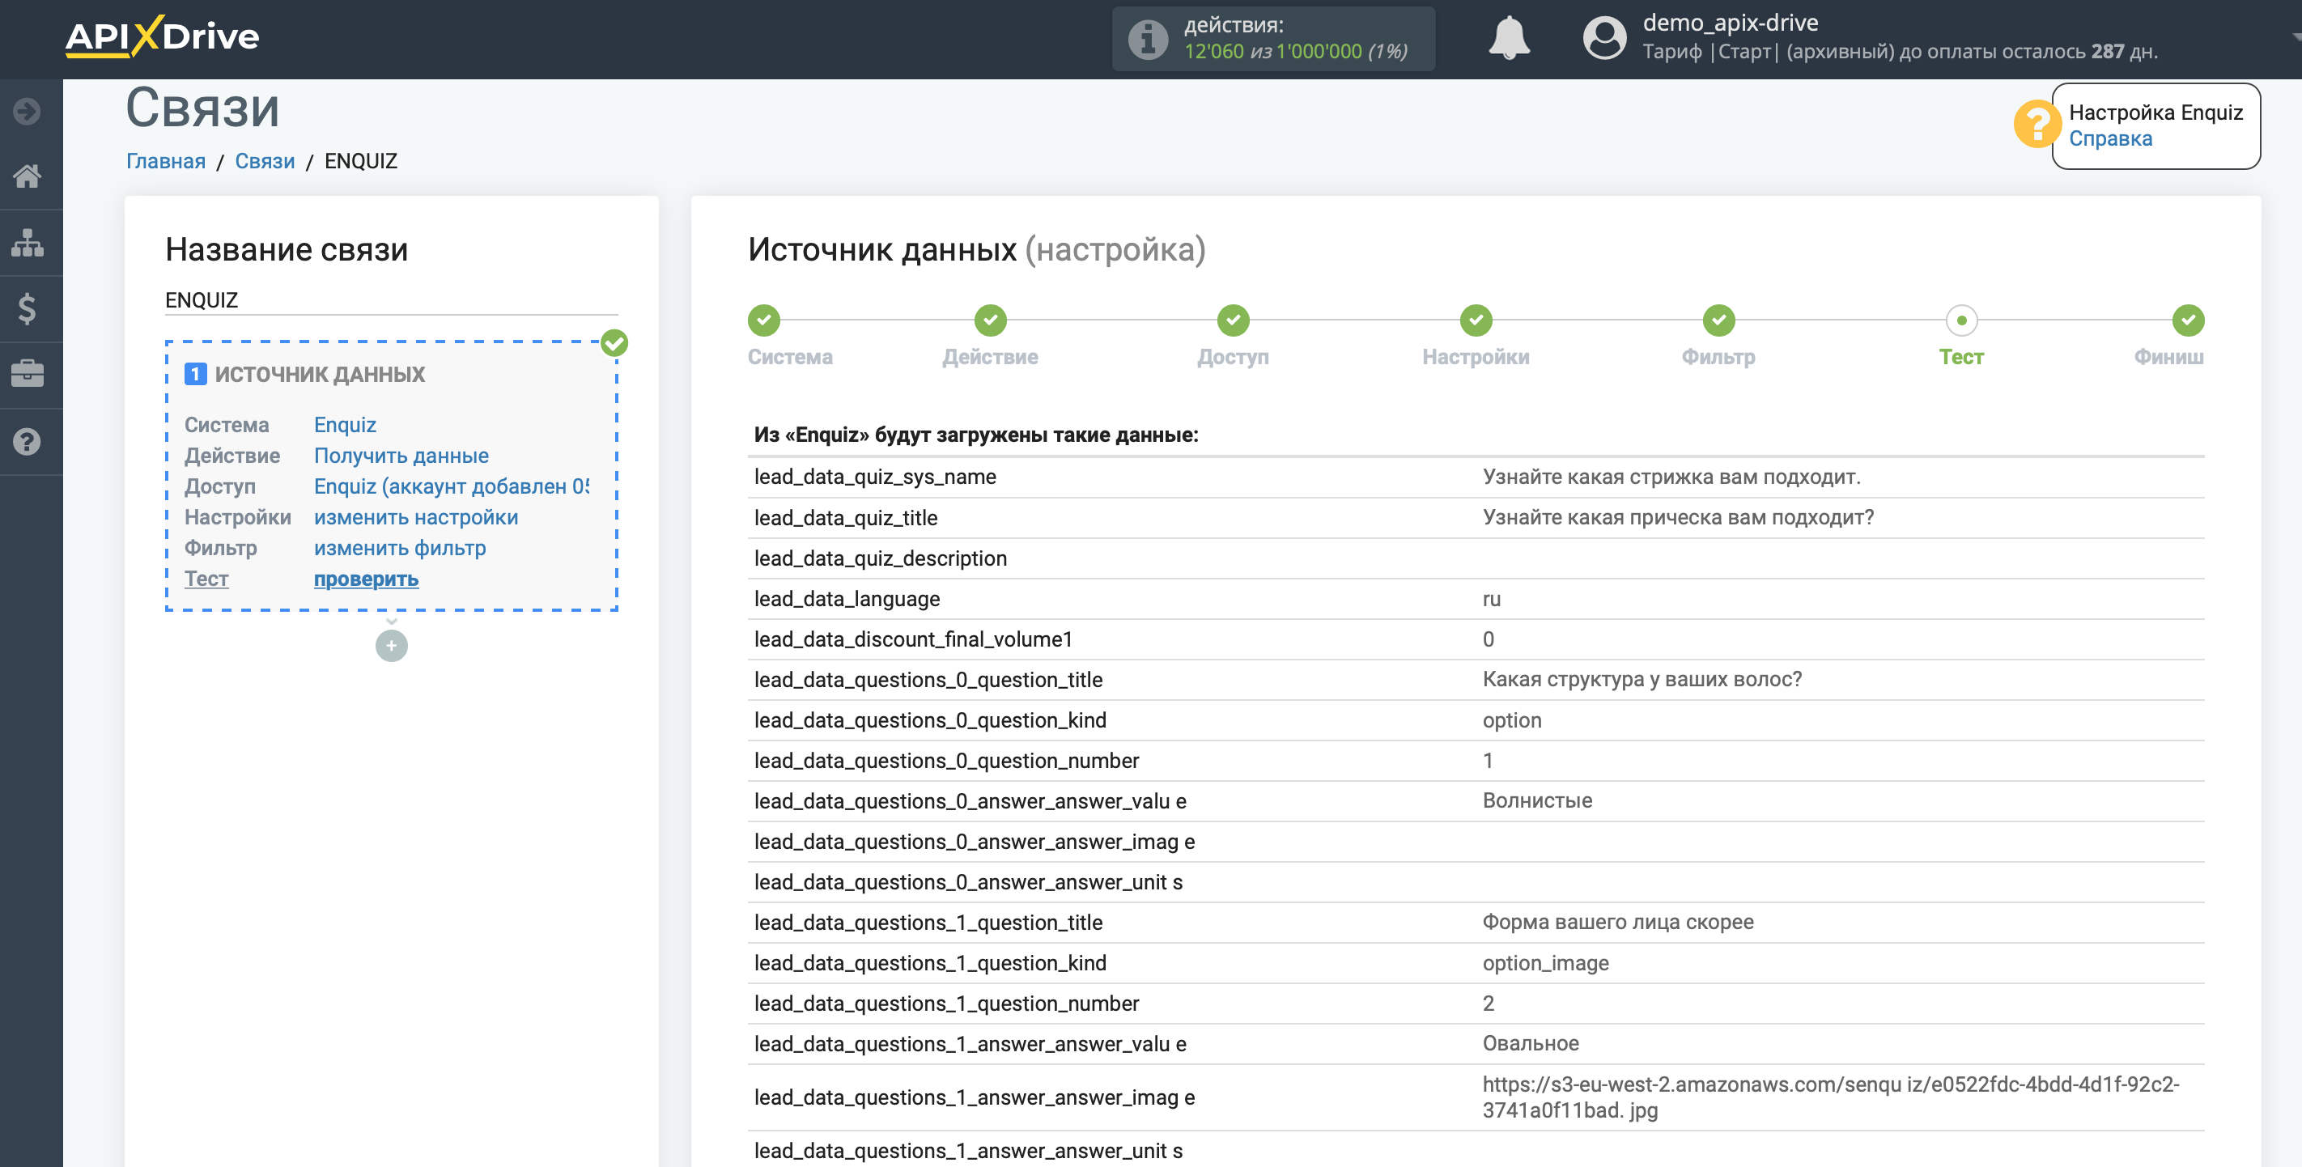This screenshot has width=2302, height=1167.
Task: Go to the Доступ step
Action: pyautogui.click(x=1234, y=320)
